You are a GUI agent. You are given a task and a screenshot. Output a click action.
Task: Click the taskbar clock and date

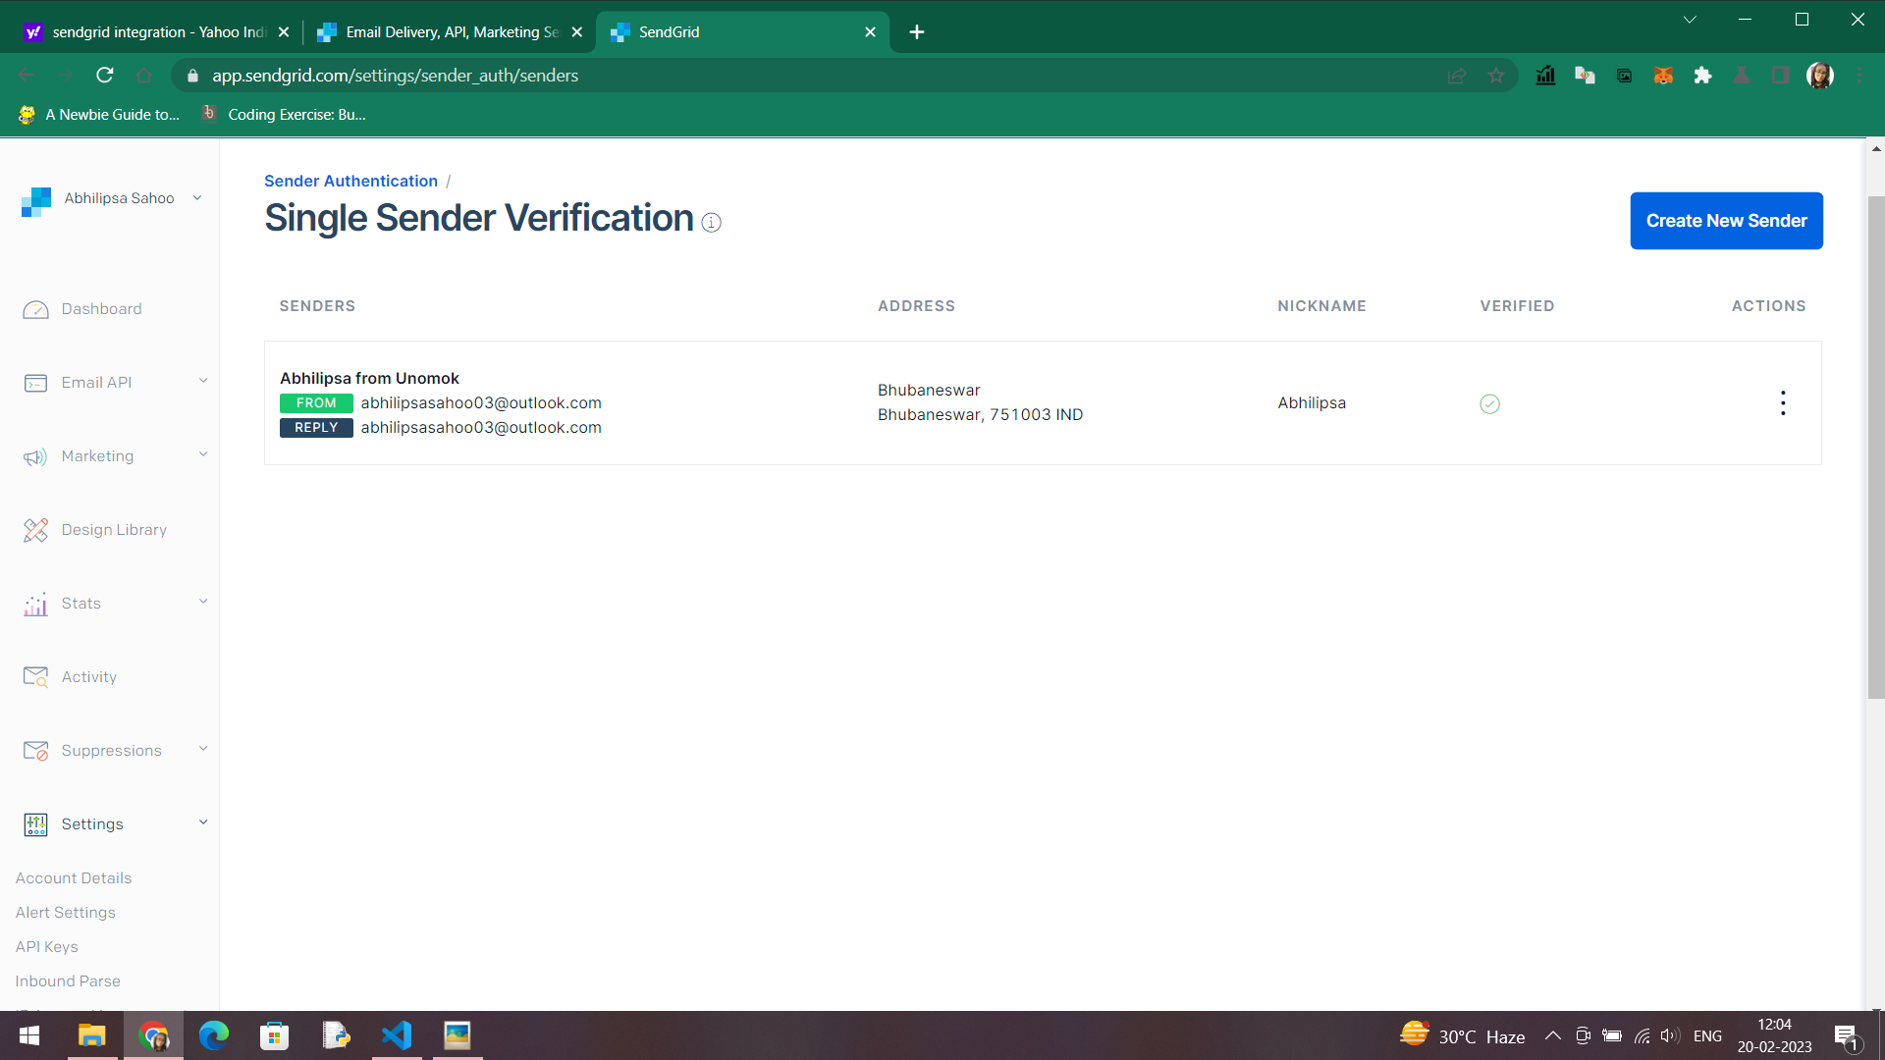(1774, 1035)
